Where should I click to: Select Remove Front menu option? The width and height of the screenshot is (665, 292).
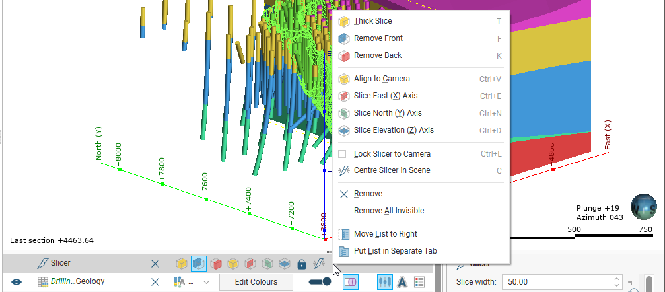pos(378,38)
